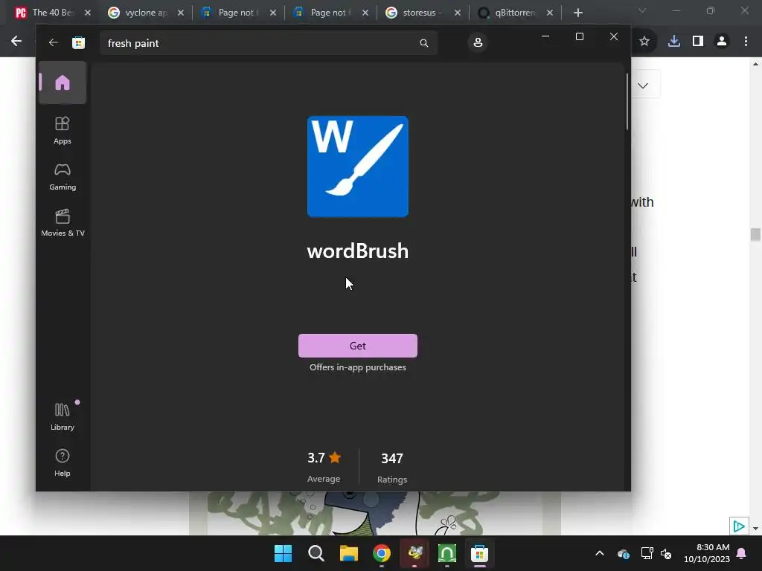This screenshot has height=571, width=762.
Task: Click Chrome back navigation arrow
Action: tap(16, 42)
